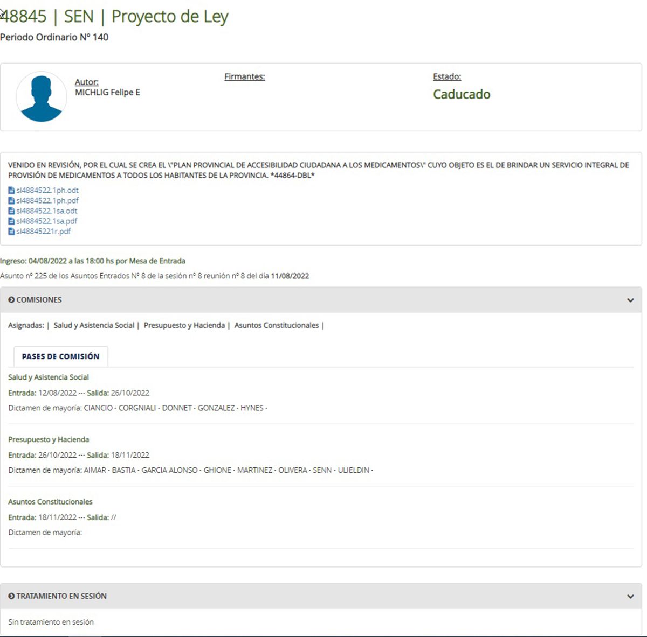This screenshot has height=637, width=647.
Task: Click file icon beside sl4884522.1sa.pdf
Action: click(11, 221)
